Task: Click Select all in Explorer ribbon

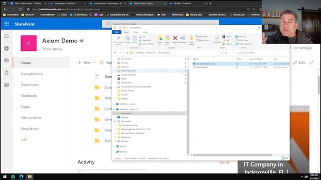Action: (241, 36)
